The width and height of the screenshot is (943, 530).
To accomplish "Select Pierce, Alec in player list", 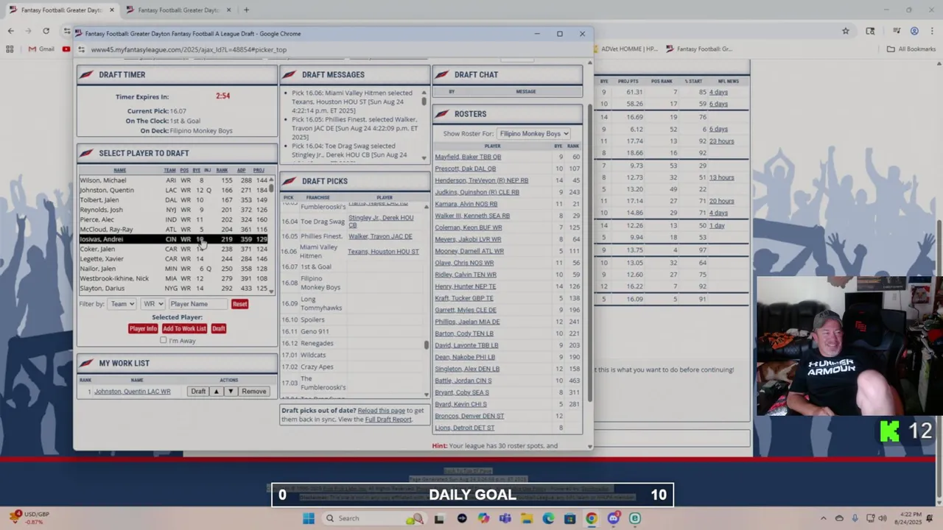I will click(174, 219).
